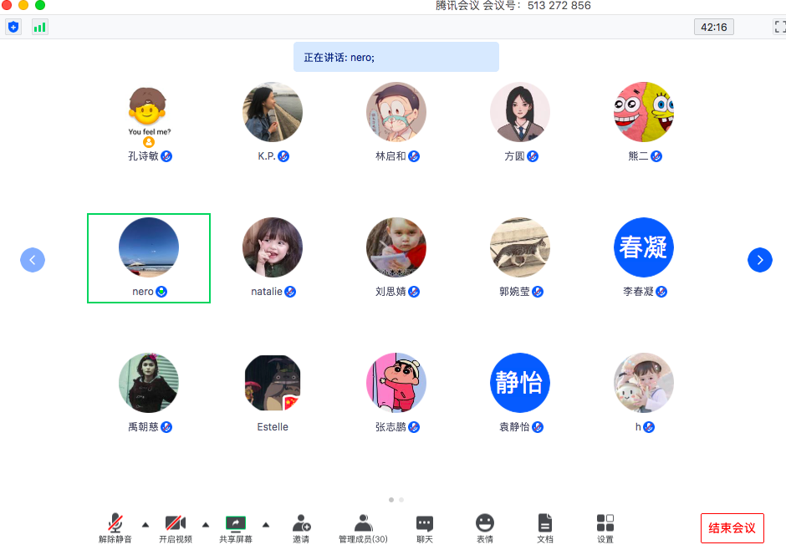Image resolution: width=786 pixels, height=550 pixels.
Task: Click the blue security shield icon
Action: pos(13,27)
